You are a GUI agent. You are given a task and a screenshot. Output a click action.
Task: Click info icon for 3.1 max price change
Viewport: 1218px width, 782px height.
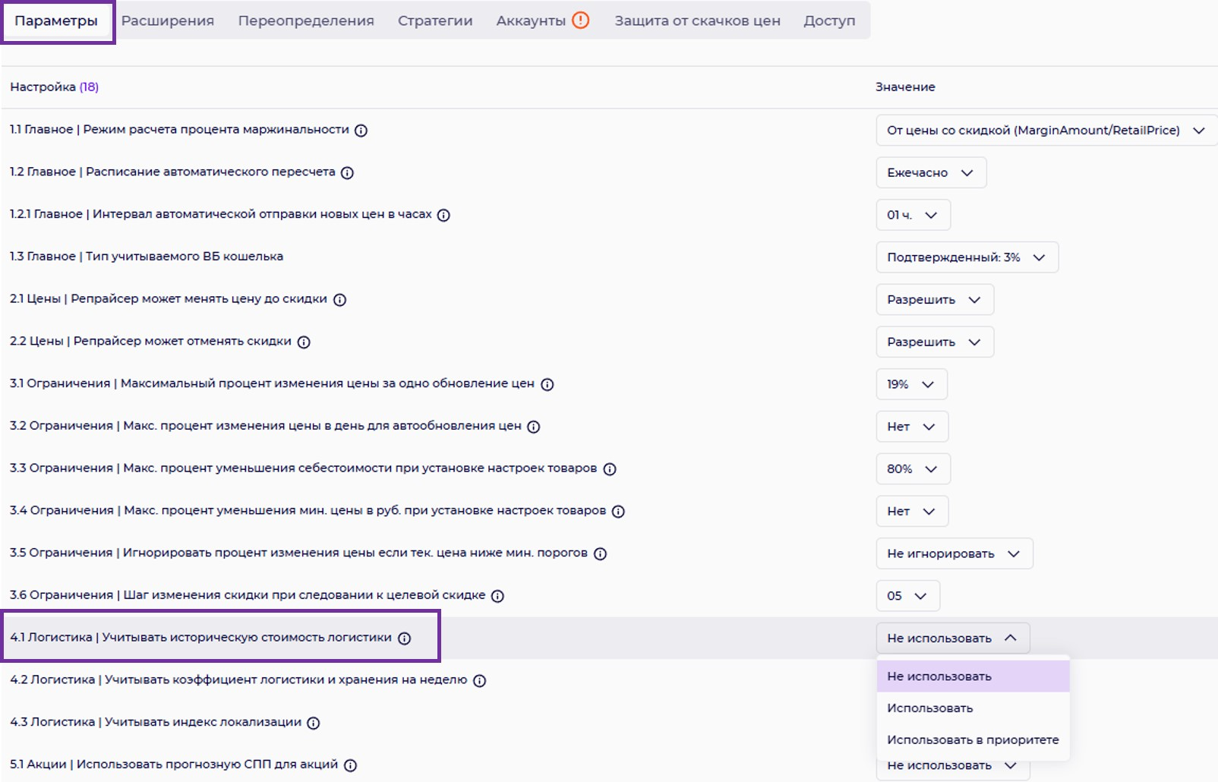point(547,384)
